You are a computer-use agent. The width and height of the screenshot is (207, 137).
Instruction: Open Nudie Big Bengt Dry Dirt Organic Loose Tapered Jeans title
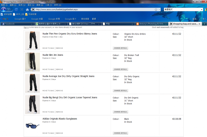[70, 97]
